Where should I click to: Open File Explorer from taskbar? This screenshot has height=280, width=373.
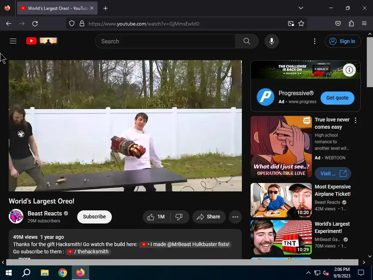pyautogui.click(x=44, y=273)
